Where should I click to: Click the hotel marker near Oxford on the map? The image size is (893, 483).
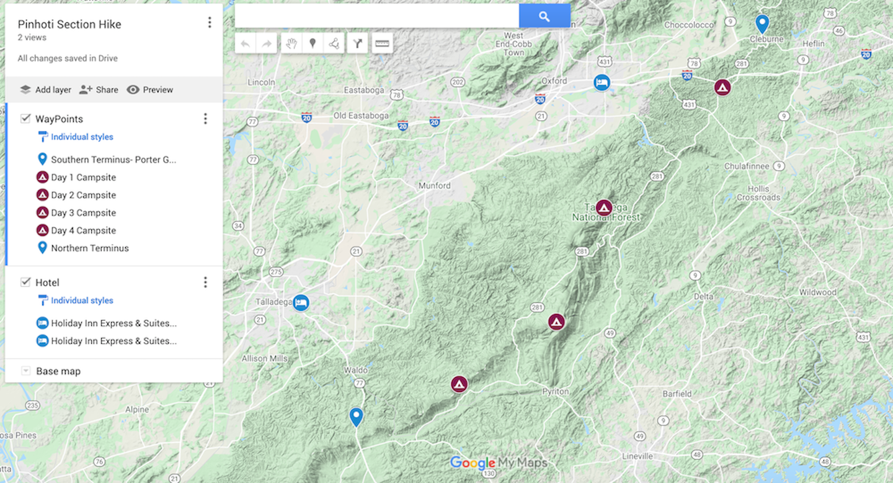point(602,82)
